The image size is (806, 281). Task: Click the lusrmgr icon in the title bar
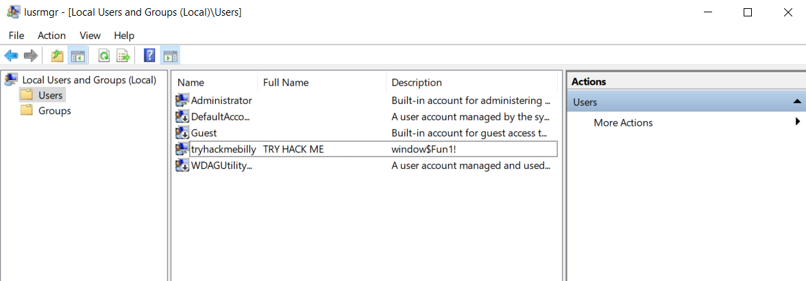click(x=12, y=12)
